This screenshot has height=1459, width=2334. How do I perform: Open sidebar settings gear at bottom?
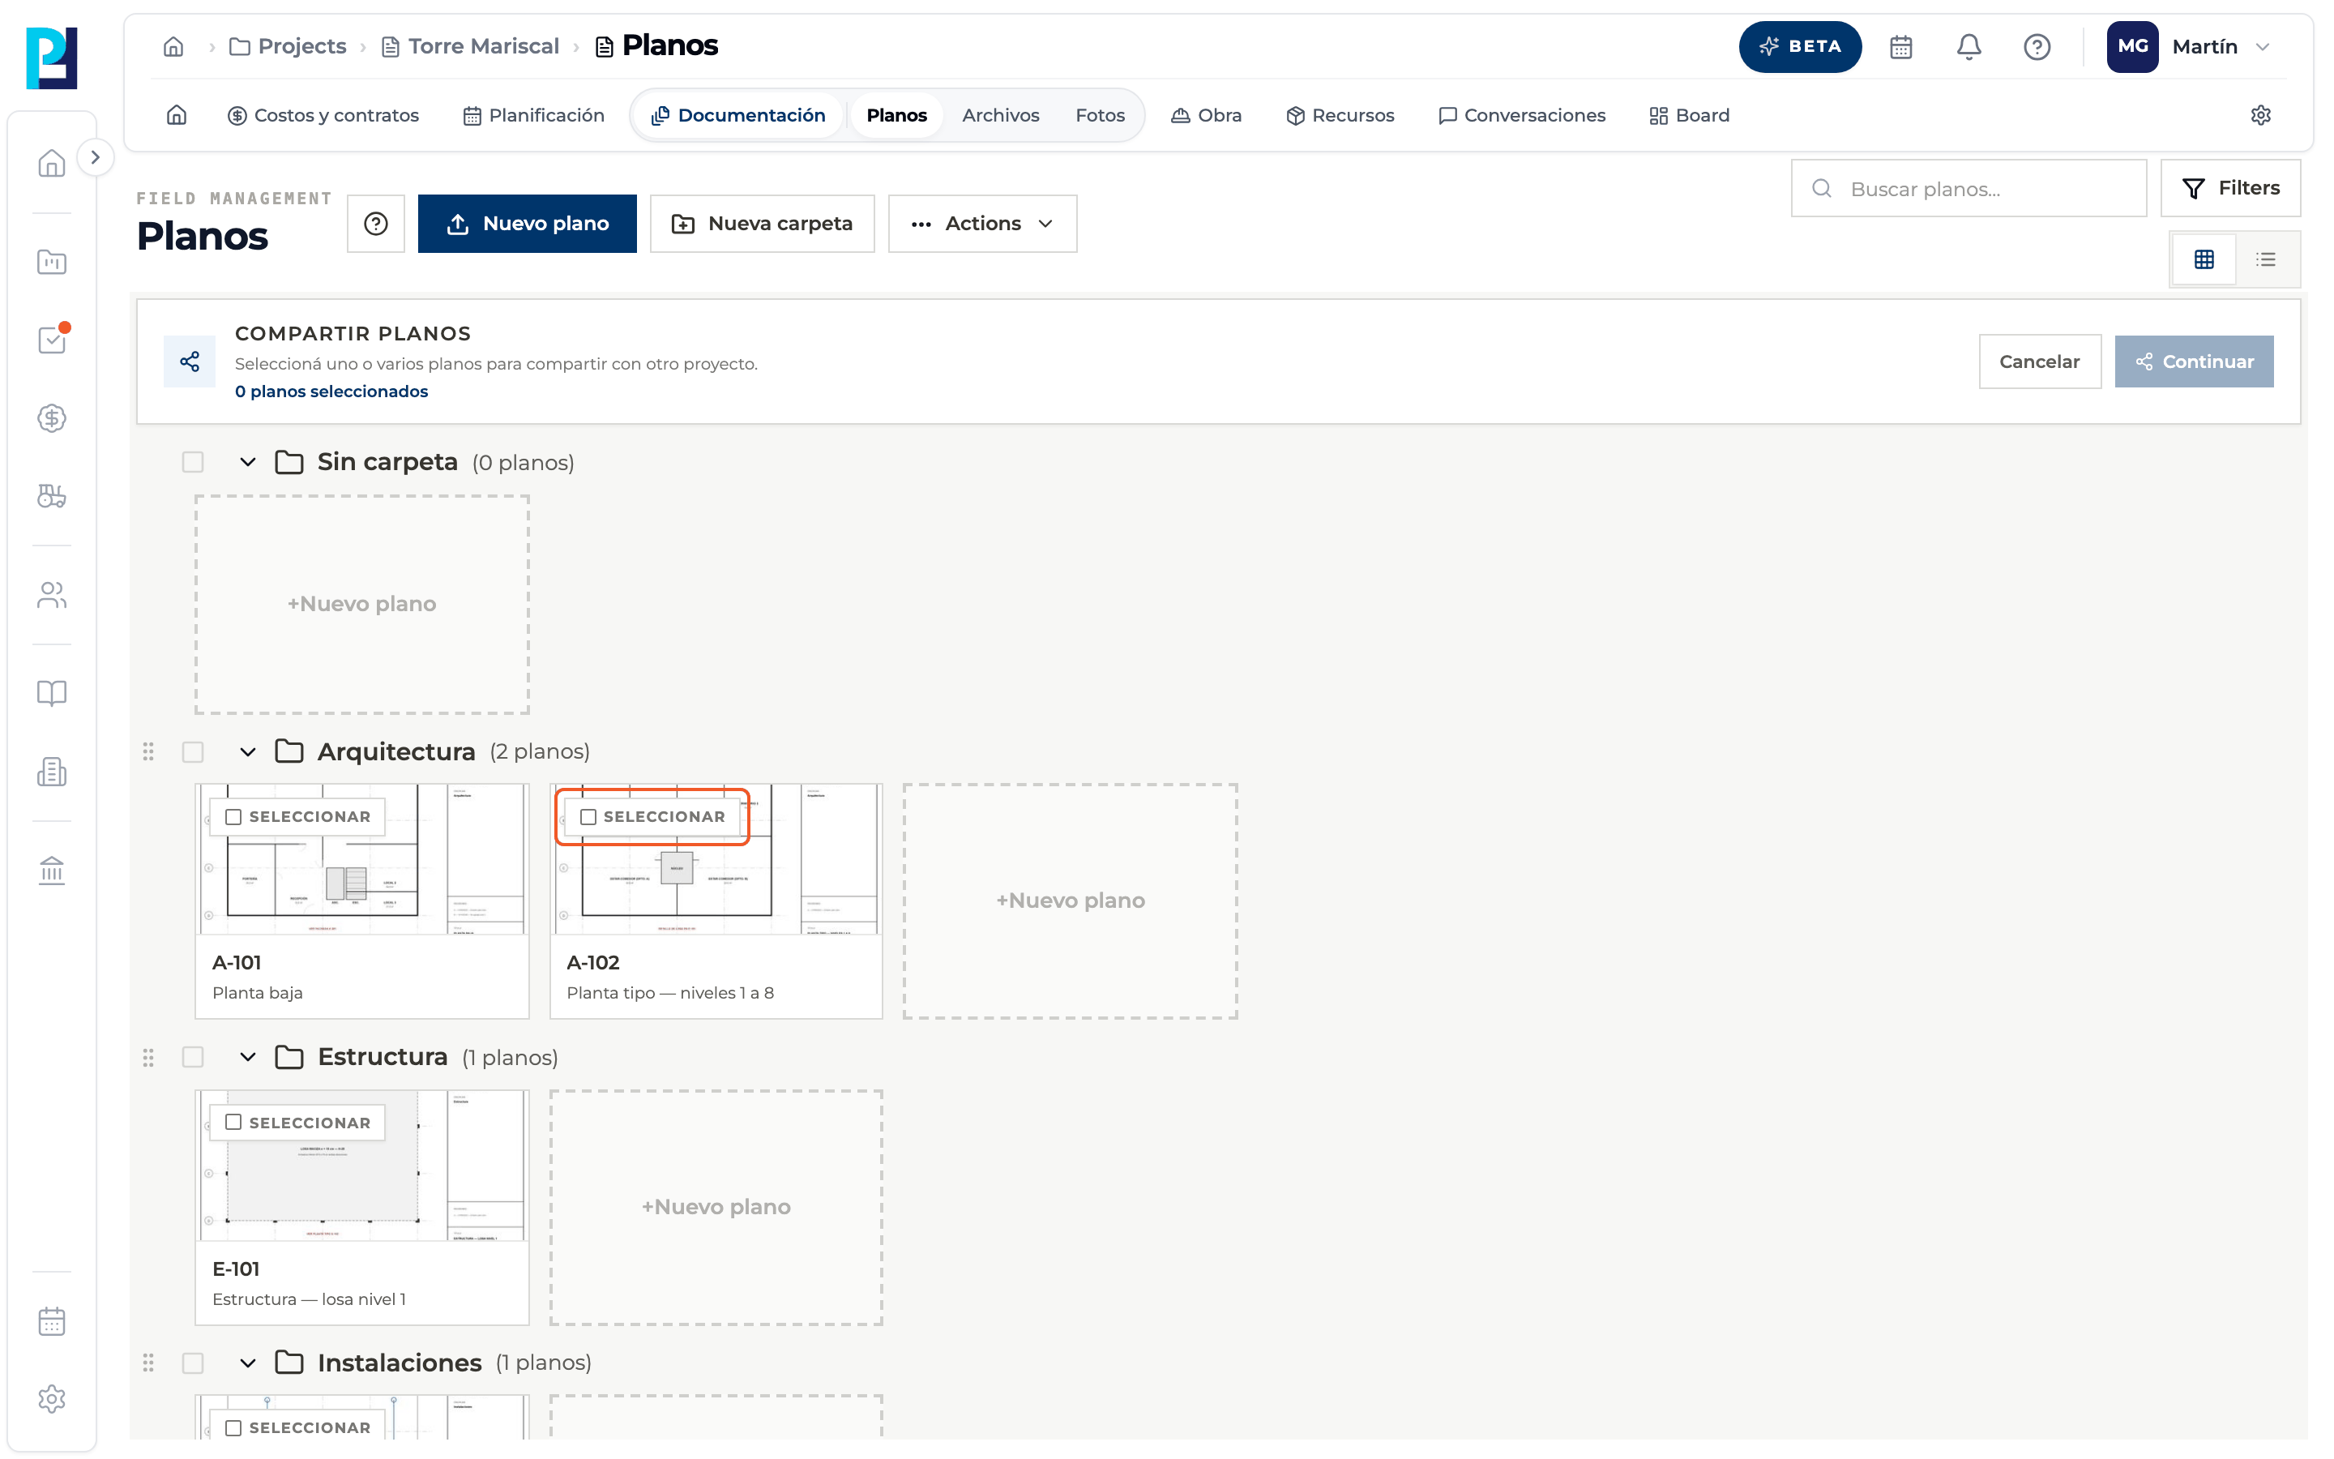[x=52, y=1398]
